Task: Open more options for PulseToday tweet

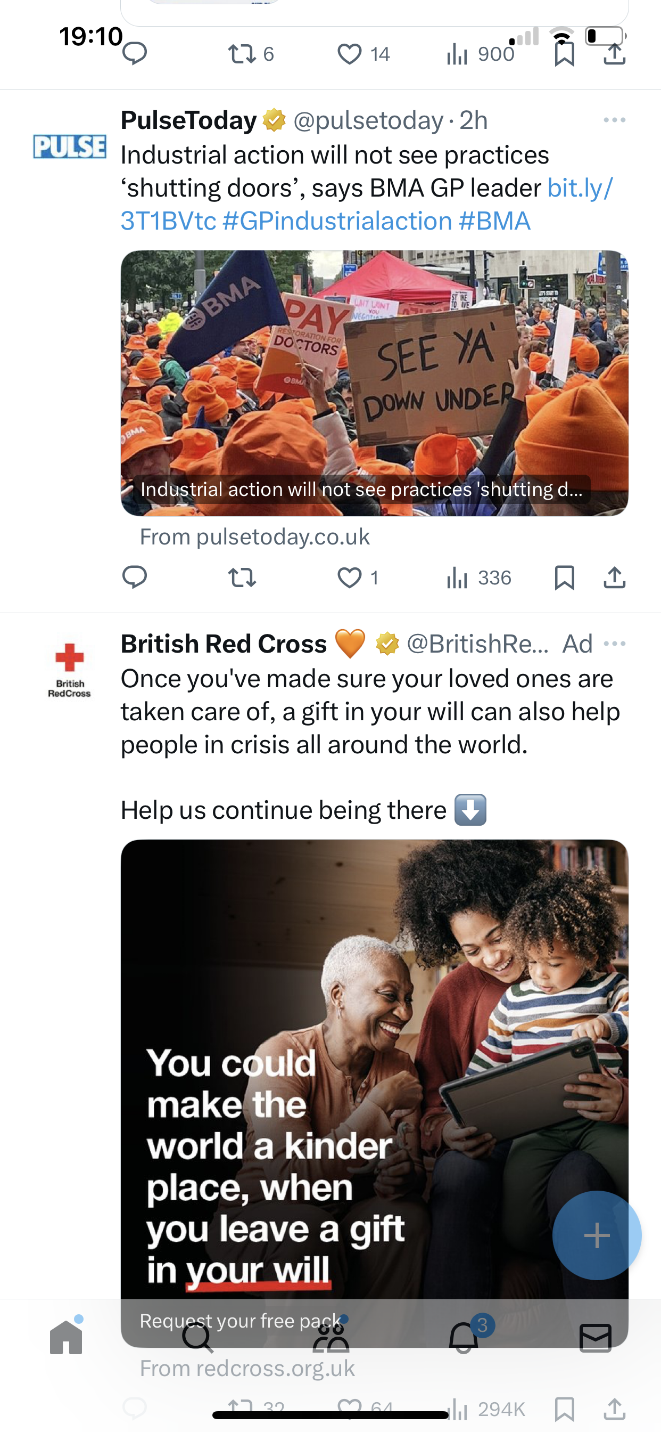Action: tap(614, 120)
